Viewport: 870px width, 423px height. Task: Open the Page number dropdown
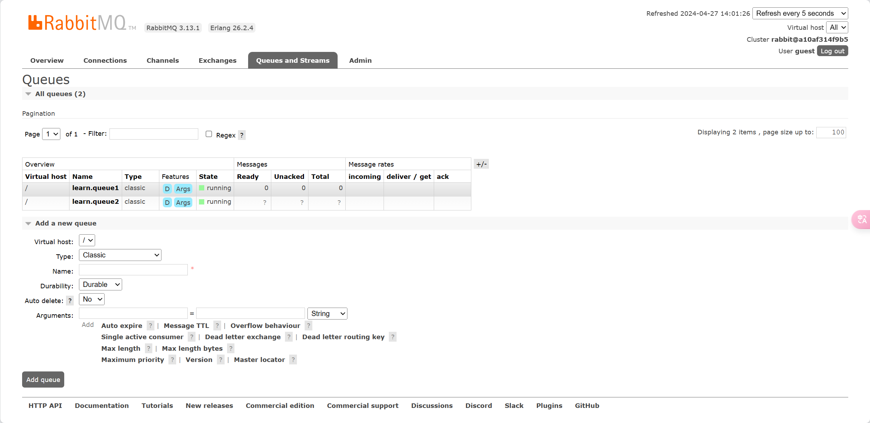(51, 134)
